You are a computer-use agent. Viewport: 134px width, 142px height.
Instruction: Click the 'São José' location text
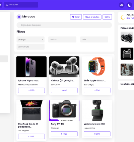coord(55,84)
